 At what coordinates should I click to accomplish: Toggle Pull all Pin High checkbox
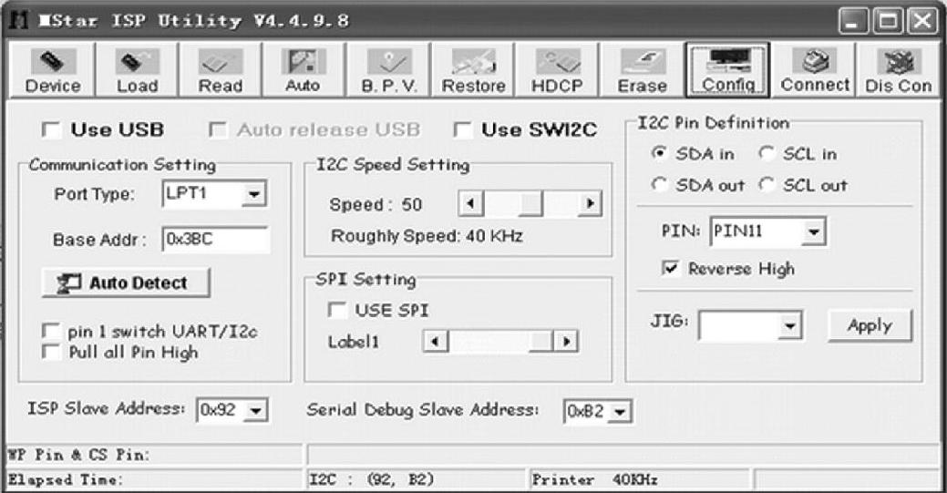pos(51,353)
